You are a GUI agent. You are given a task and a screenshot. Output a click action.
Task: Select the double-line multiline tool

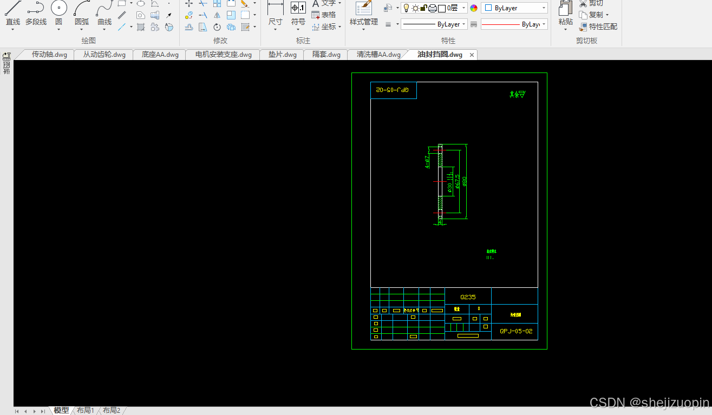[122, 15]
